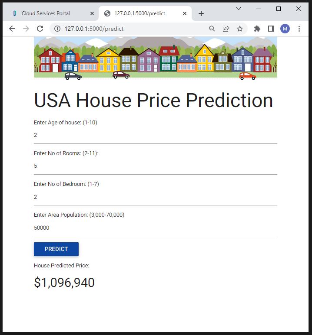Open Chrome's three-dot menu
This screenshot has width=312, height=335.
pyautogui.click(x=299, y=29)
